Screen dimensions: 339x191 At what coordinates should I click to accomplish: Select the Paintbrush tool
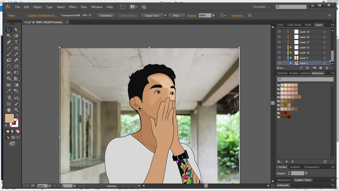8,54
